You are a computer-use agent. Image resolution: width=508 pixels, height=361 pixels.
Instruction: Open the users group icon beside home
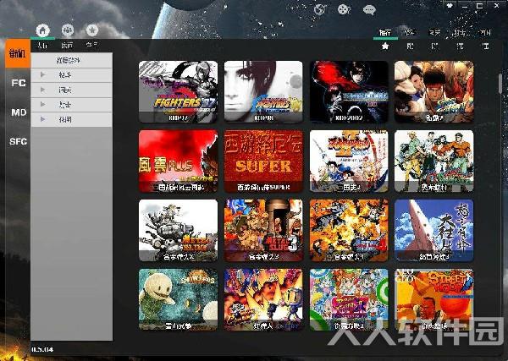(x=68, y=30)
